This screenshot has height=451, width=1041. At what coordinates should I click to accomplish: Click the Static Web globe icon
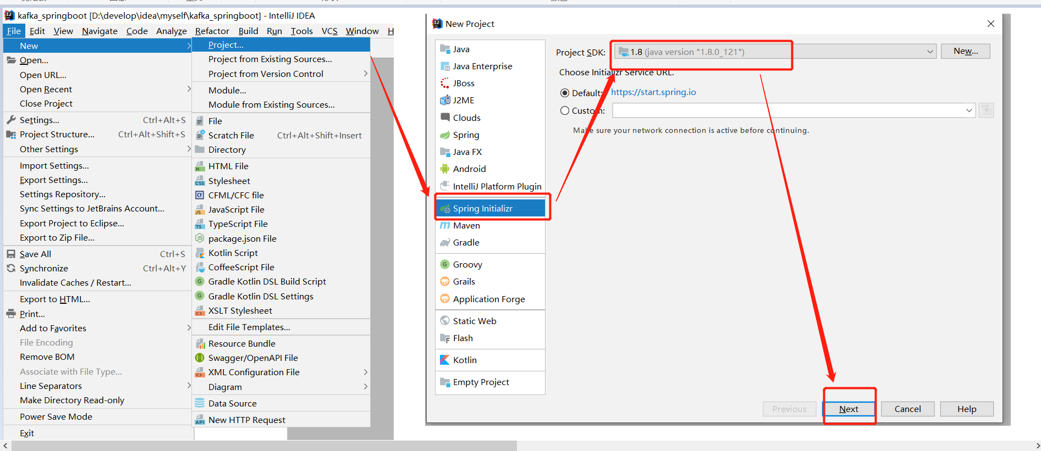[x=445, y=321]
